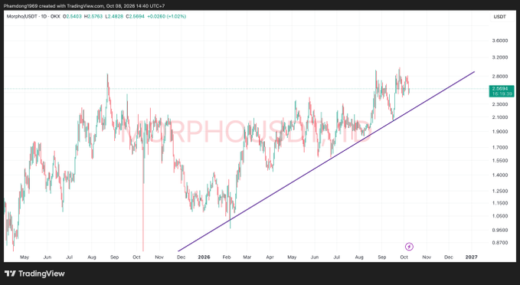Click the low value L2.4828

114,16
